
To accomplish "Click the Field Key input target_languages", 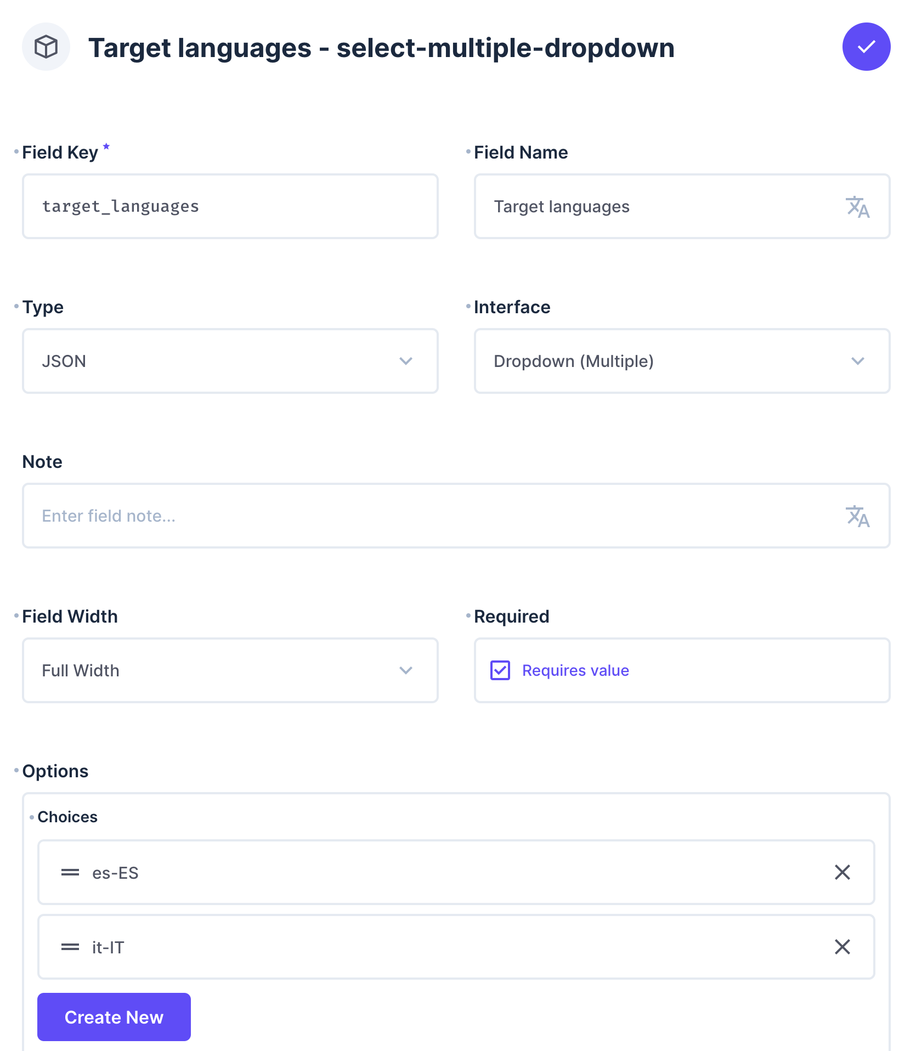I will click(230, 206).
